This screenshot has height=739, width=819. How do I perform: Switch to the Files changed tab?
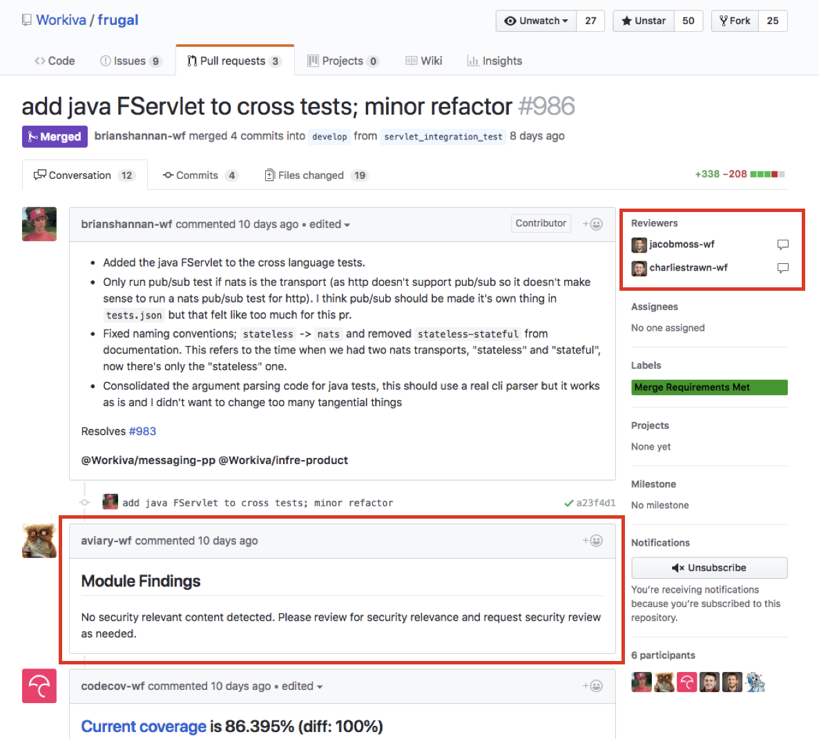[x=316, y=175]
